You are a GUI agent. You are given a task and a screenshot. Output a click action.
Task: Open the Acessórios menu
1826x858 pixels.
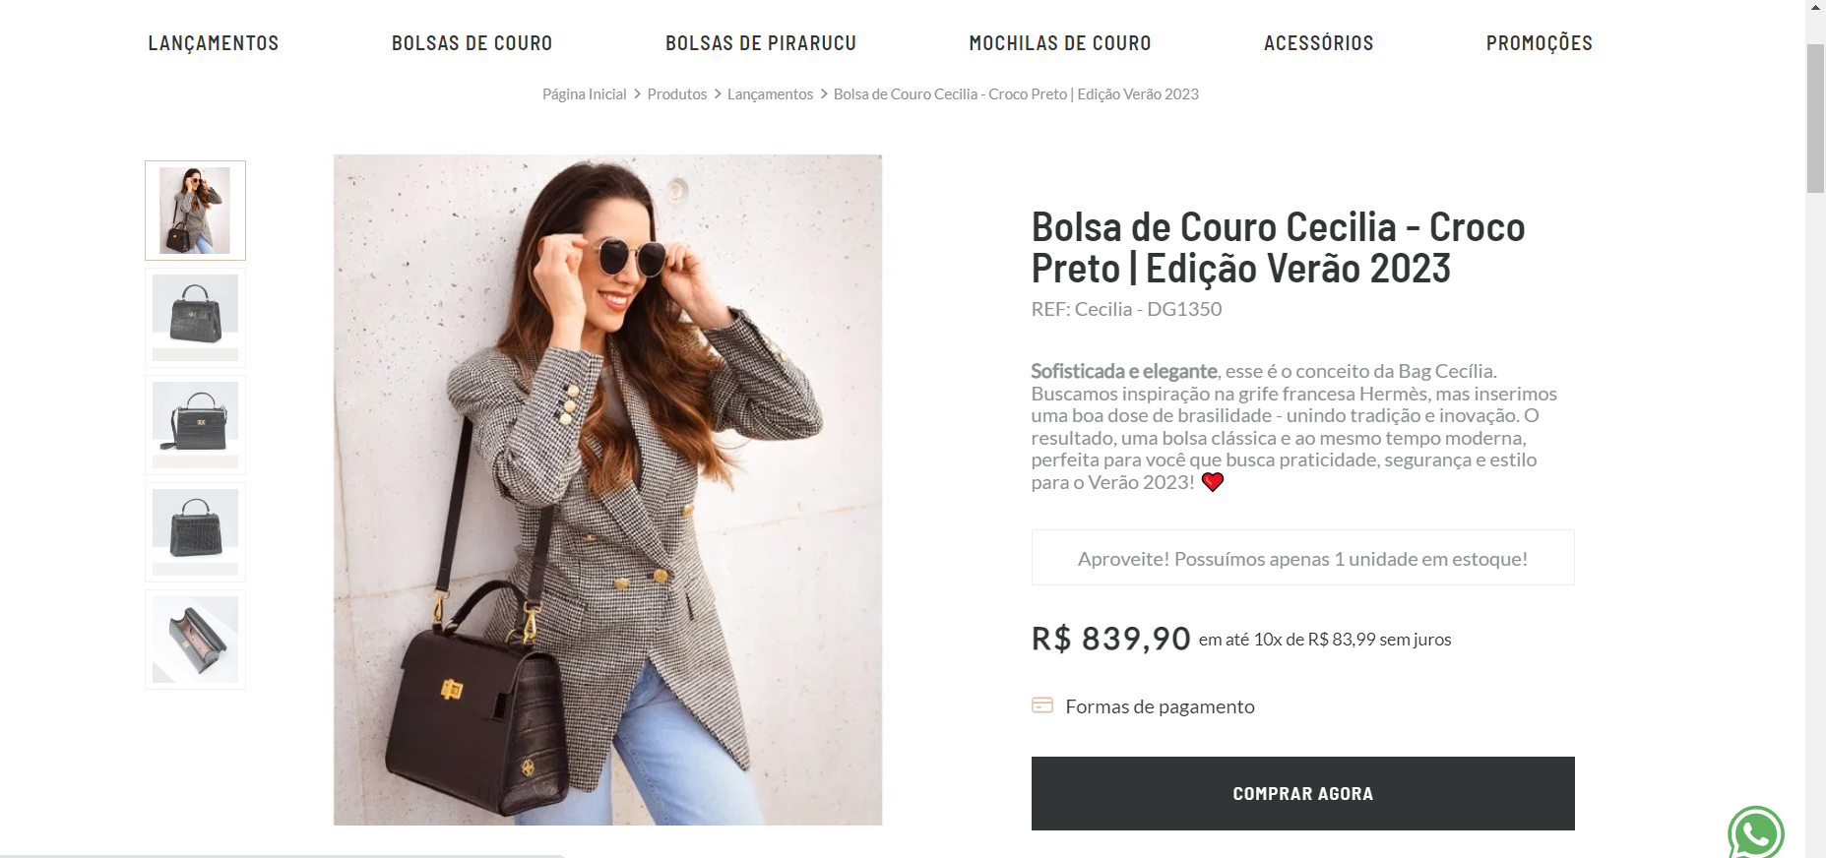(1318, 43)
